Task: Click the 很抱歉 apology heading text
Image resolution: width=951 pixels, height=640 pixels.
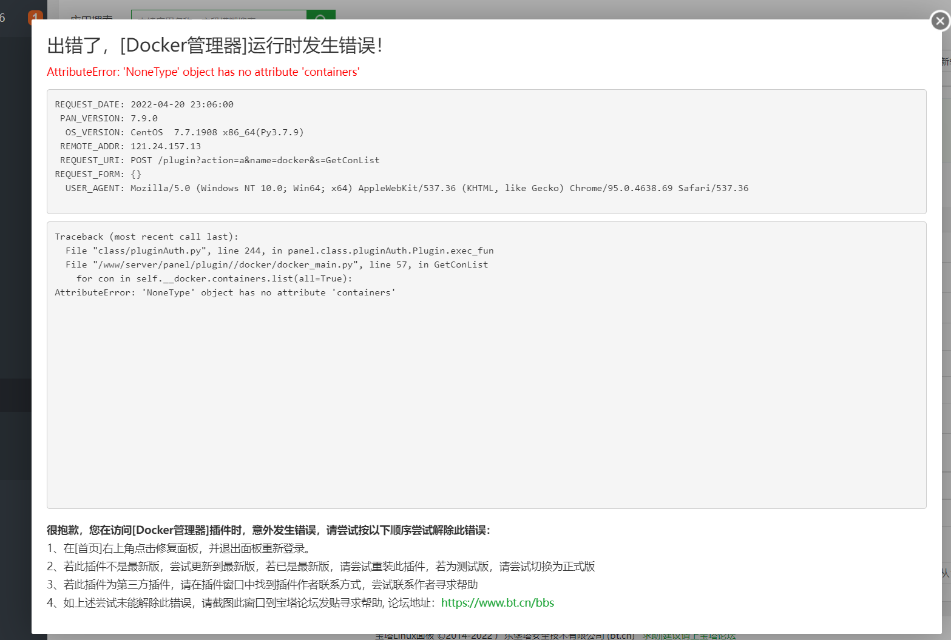Action: click(268, 530)
